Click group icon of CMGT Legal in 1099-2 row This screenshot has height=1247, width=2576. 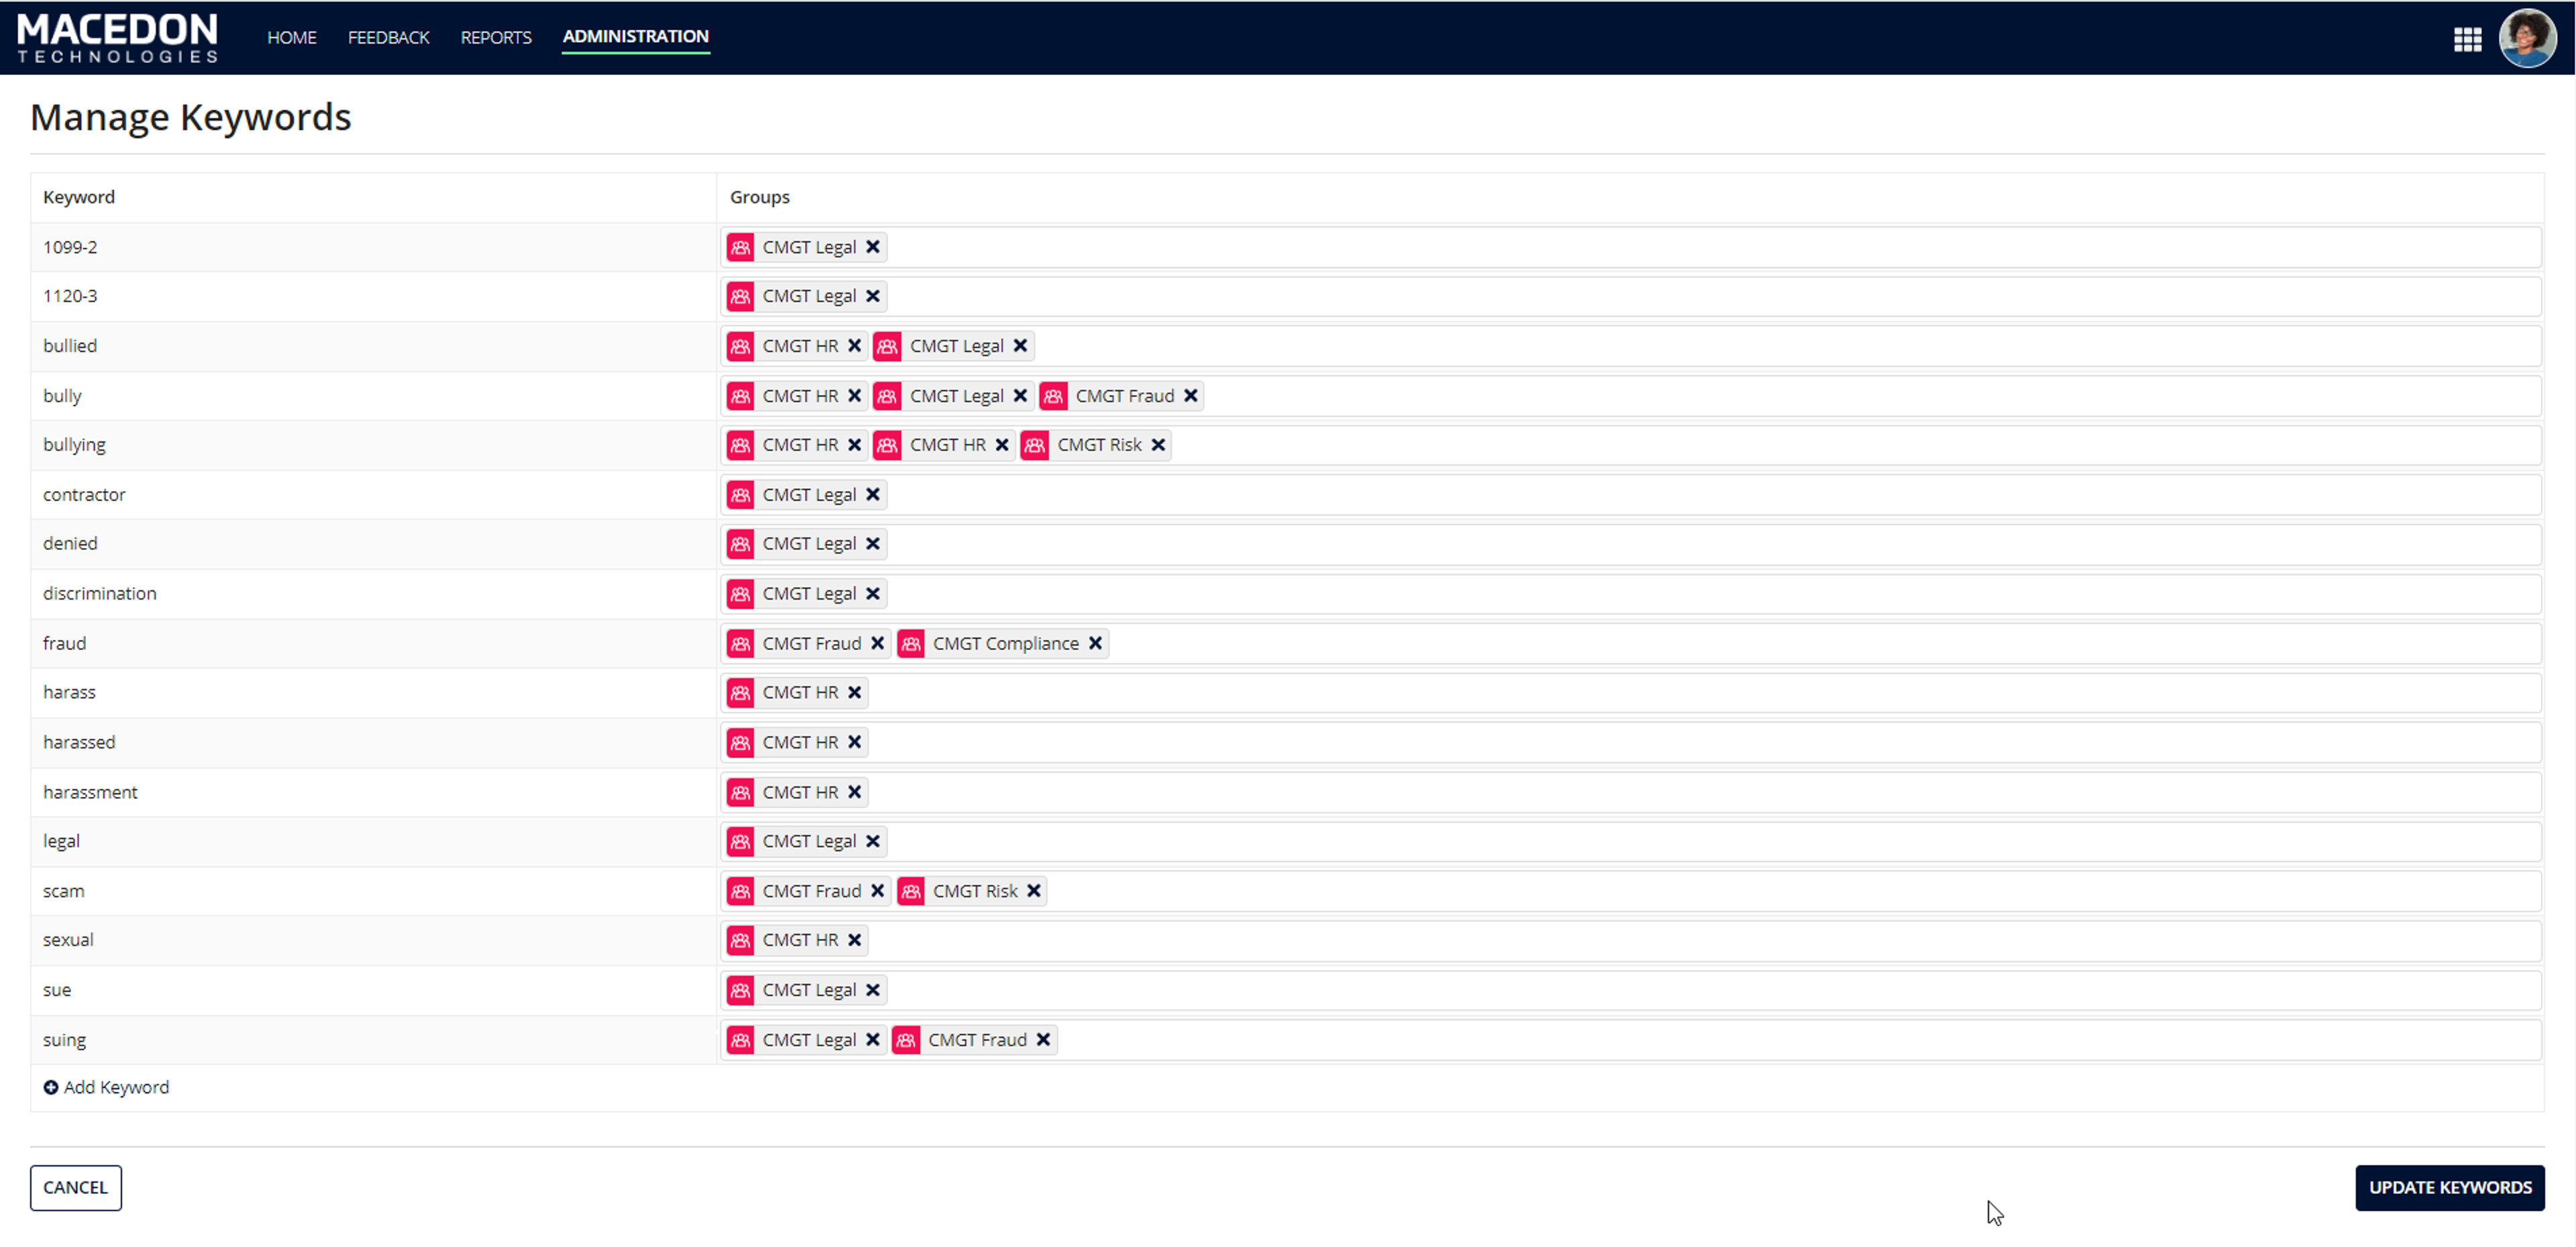pyautogui.click(x=740, y=247)
